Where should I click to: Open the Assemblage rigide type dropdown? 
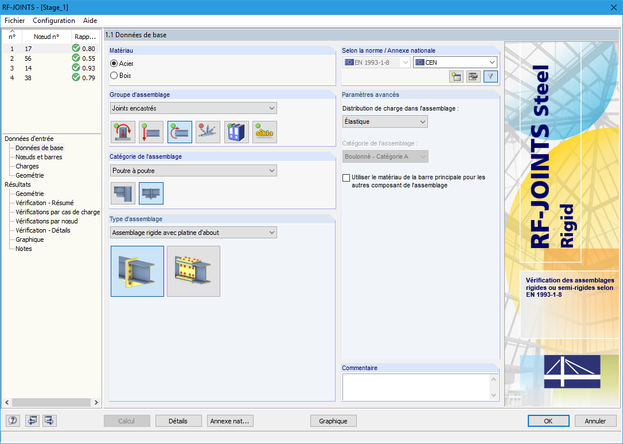[x=193, y=233]
